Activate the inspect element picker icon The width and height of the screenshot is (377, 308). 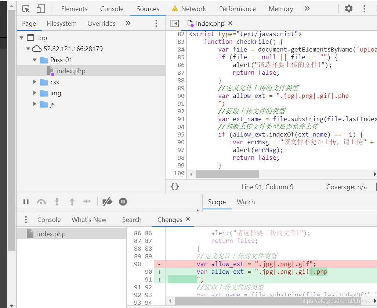[x=26, y=9]
